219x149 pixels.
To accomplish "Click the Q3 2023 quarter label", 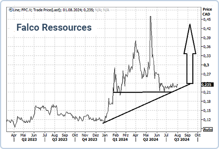I will (x=59, y=140).
